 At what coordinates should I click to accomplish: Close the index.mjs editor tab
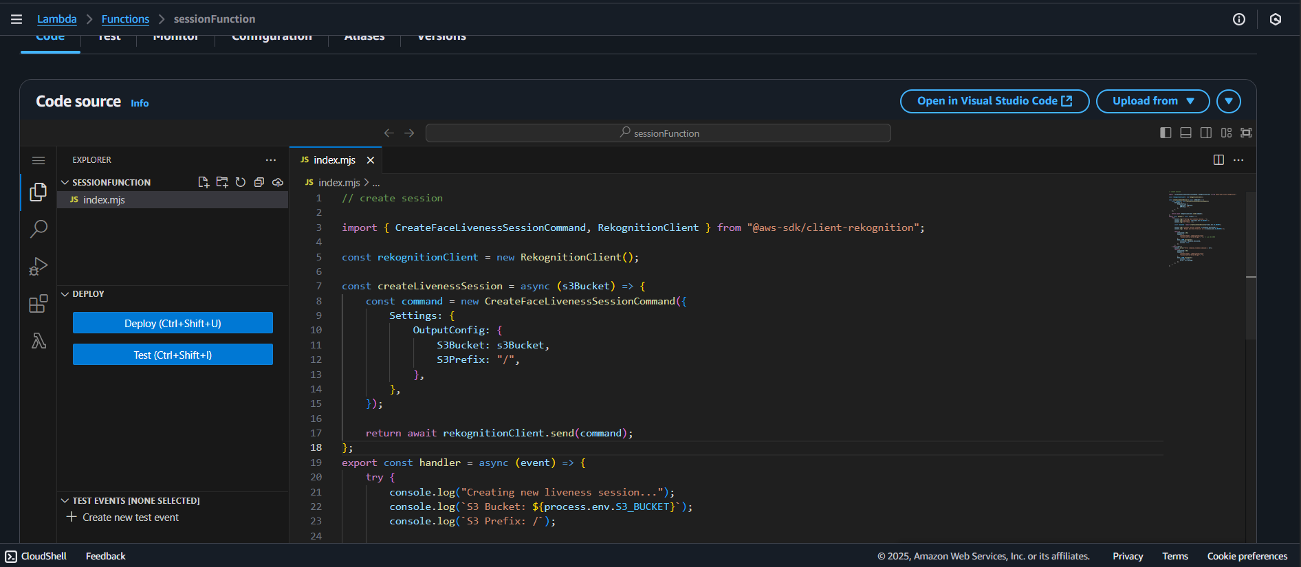[x=371, y=160]
